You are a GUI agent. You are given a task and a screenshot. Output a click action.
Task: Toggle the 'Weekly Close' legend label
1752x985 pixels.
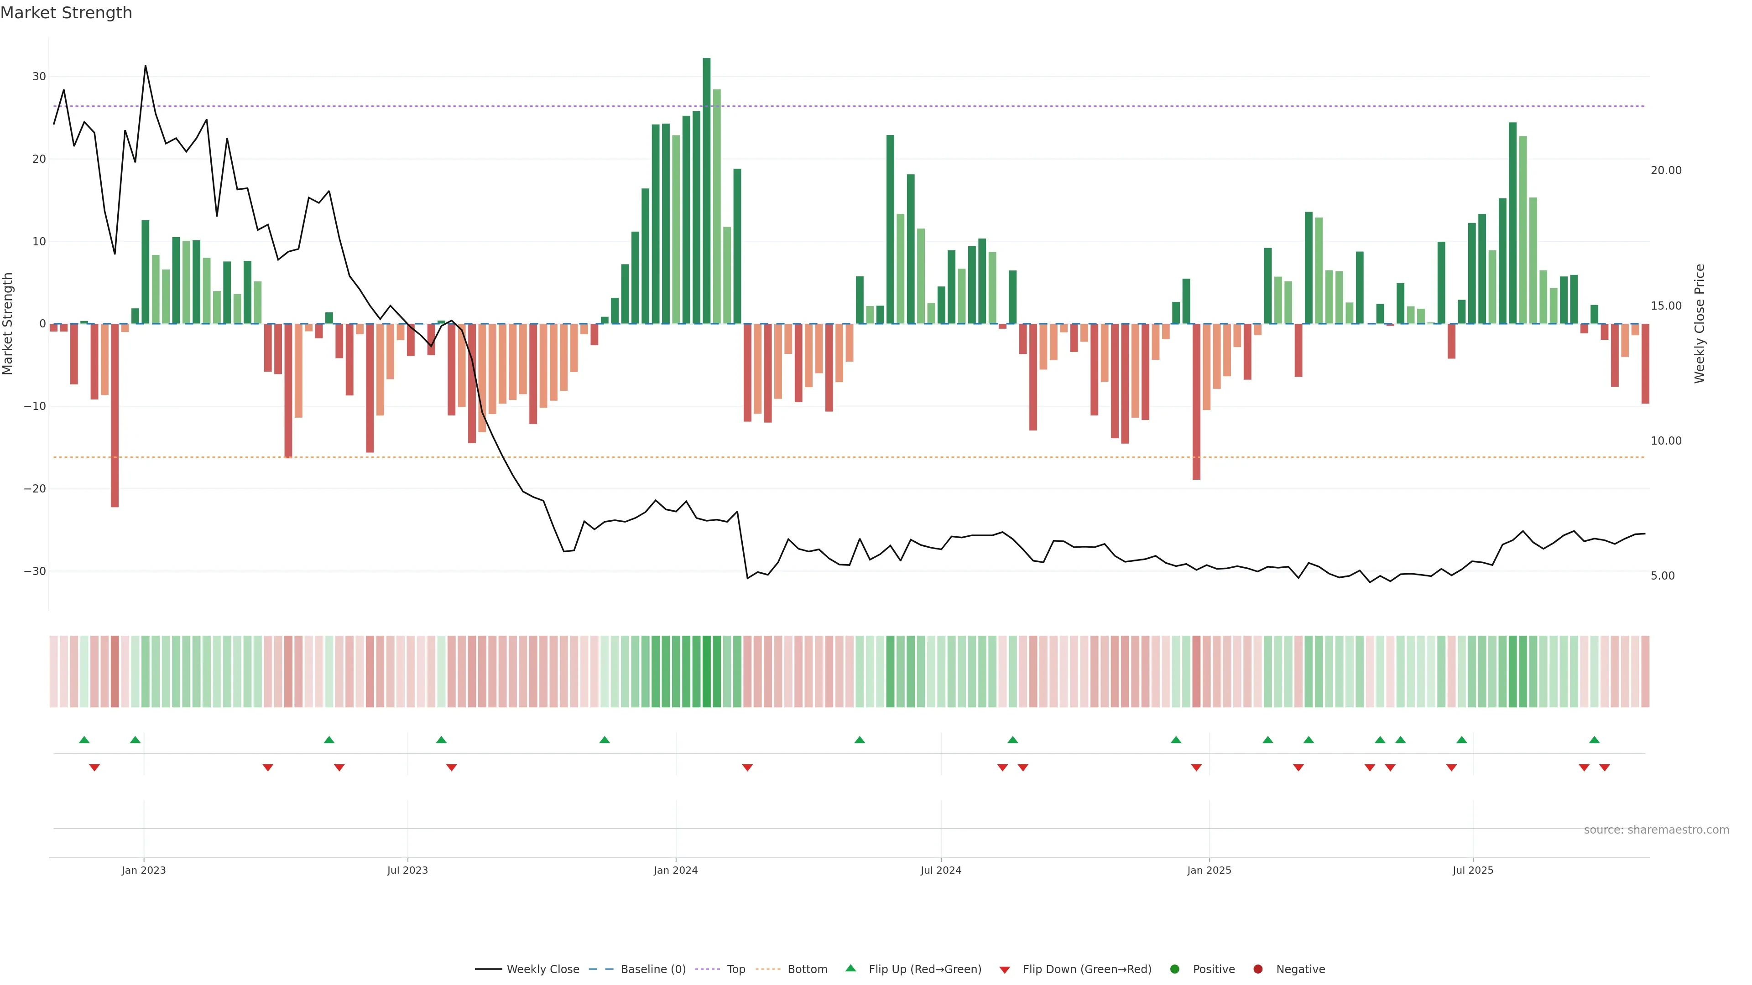coord(543,969)
